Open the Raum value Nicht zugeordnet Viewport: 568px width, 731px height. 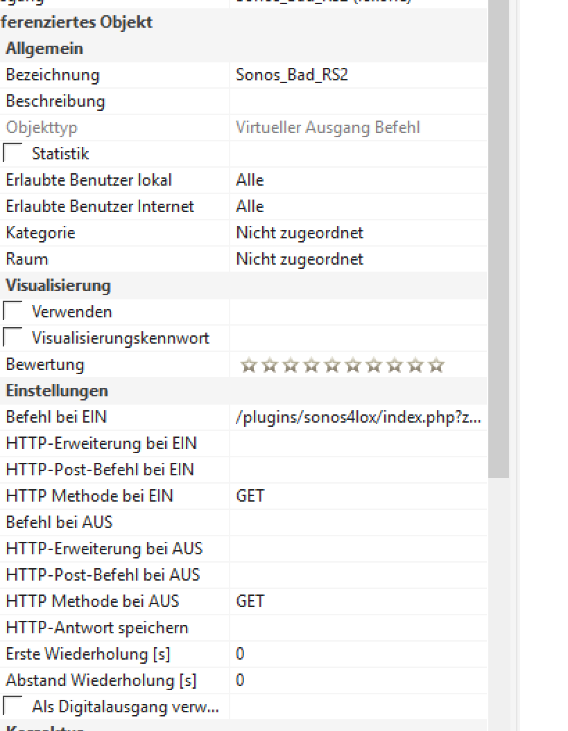(x=358, y=259)
